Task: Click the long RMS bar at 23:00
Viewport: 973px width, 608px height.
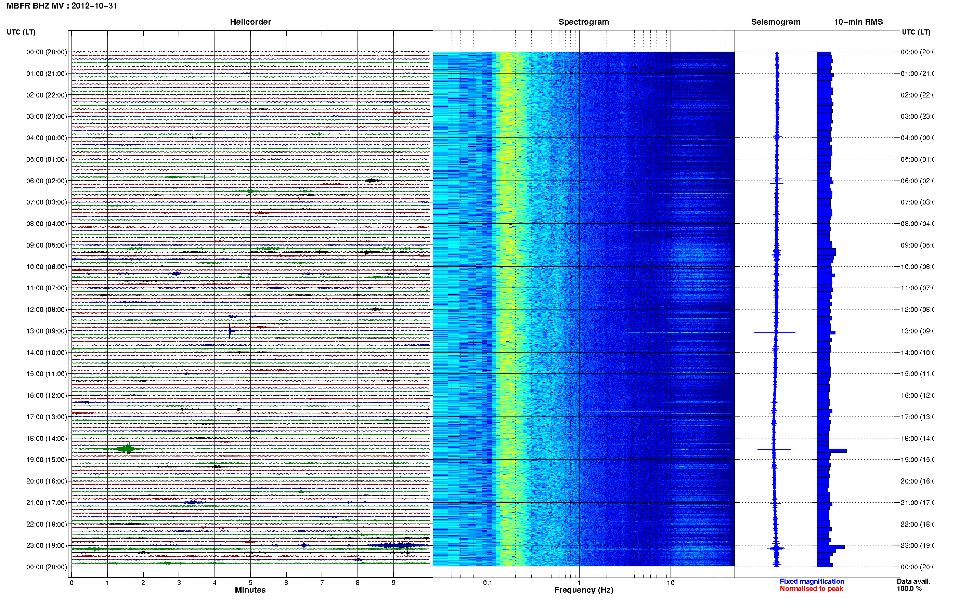Action: [x=831, y=547]
